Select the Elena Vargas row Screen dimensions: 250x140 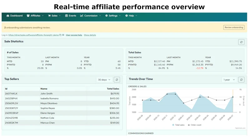point(62,113)
